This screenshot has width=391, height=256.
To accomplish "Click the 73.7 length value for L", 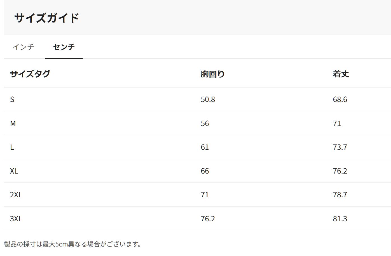I will [x=340, y=147].
